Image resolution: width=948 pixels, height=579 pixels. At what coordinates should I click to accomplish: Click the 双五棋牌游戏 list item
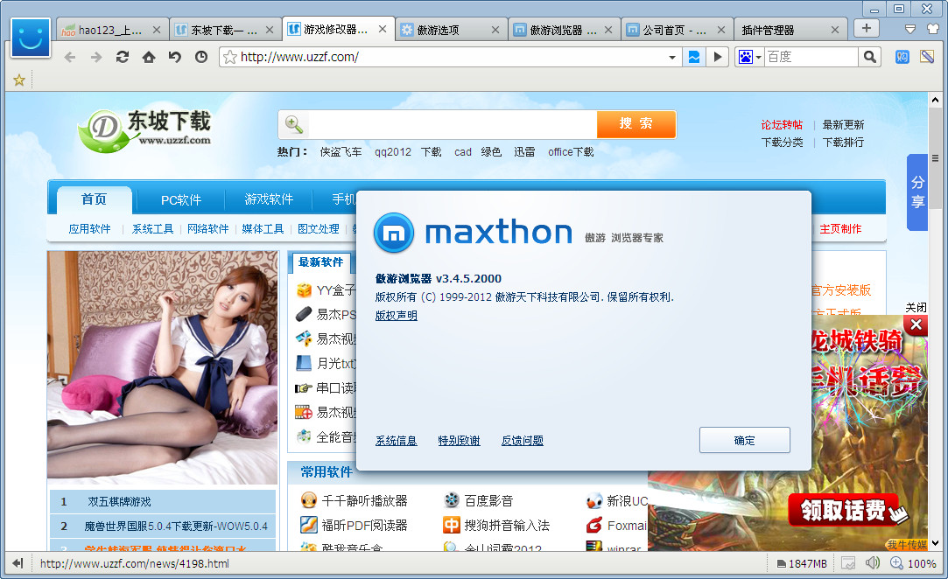coord(119,502)
